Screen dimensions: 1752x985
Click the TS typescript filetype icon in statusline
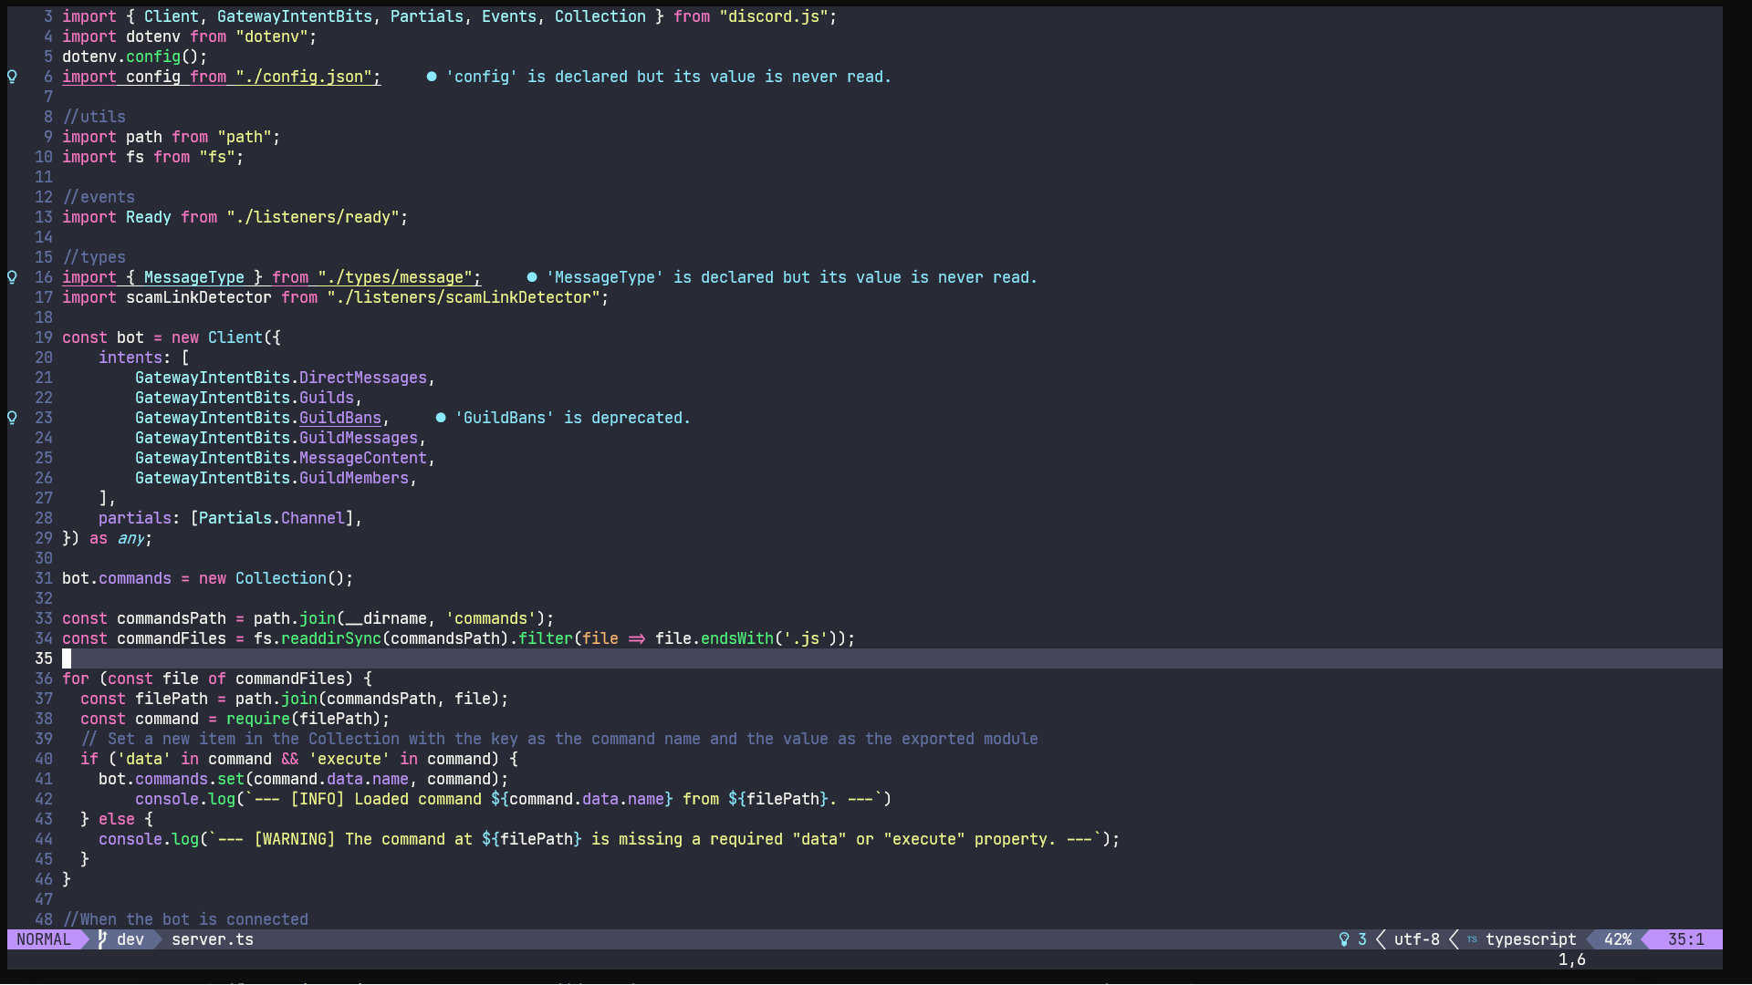1472,939
